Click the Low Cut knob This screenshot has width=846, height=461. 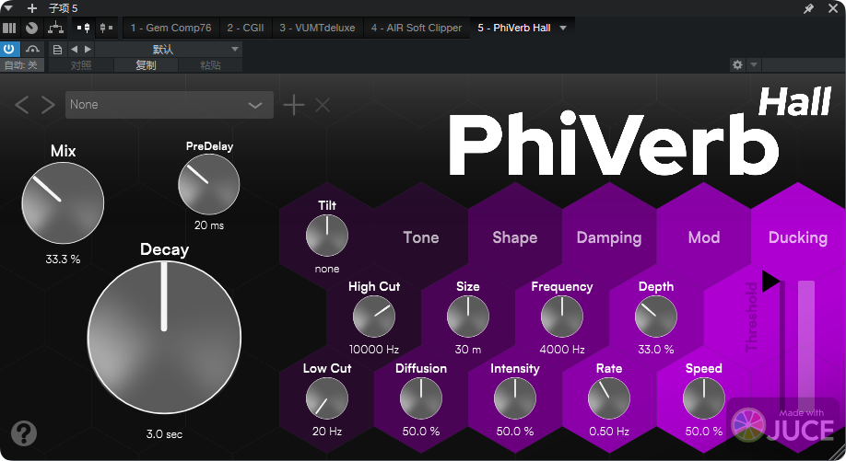click(327, 398)
